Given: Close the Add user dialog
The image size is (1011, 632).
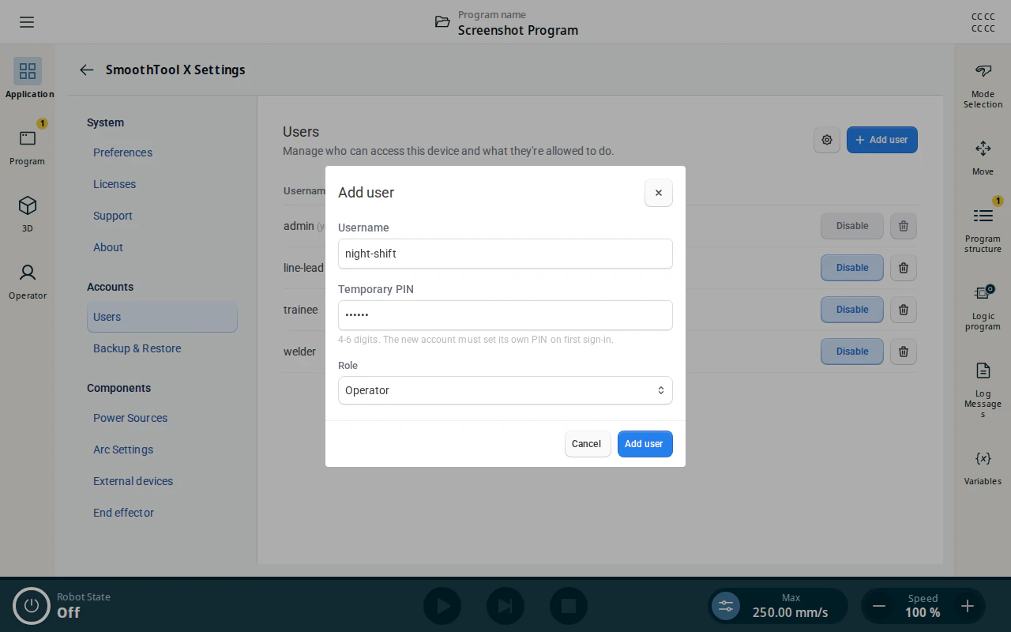Looking at the screenshot, I should click(659, 193).
